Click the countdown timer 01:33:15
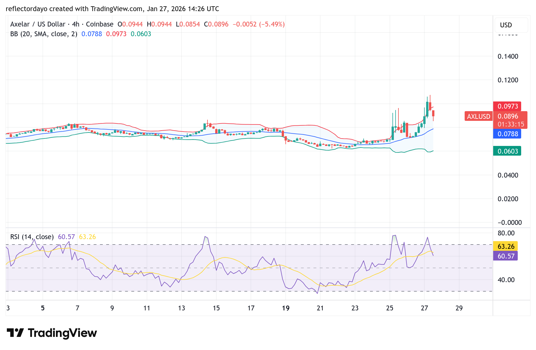536x350 pixels. pyautogui.click(x=511, y=124)
